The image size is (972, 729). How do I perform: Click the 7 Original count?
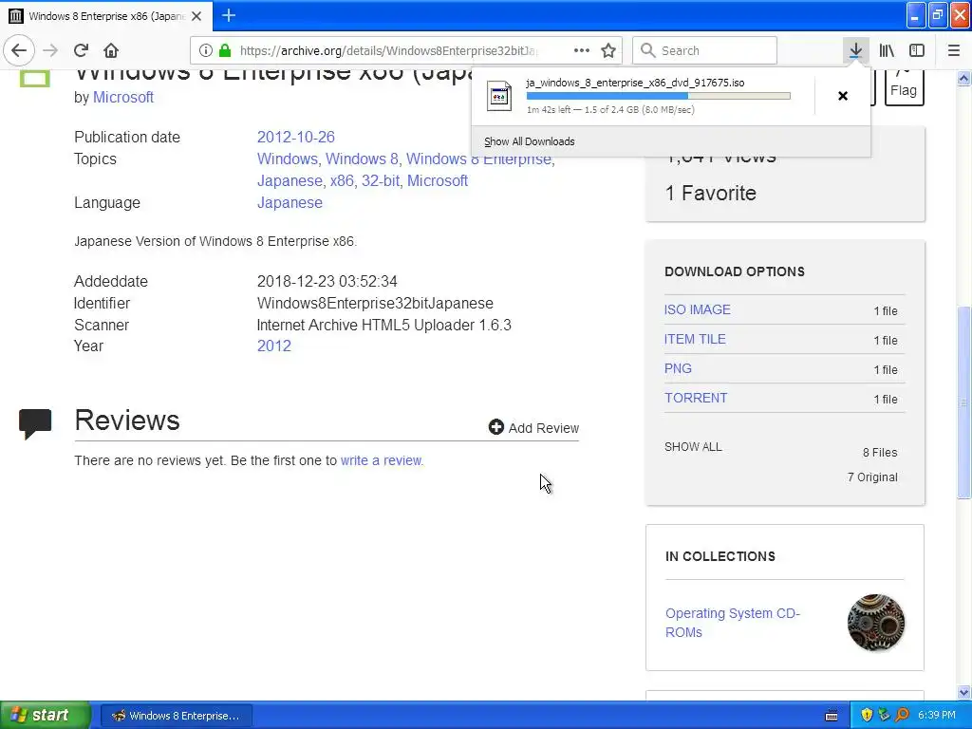[873, 477]
